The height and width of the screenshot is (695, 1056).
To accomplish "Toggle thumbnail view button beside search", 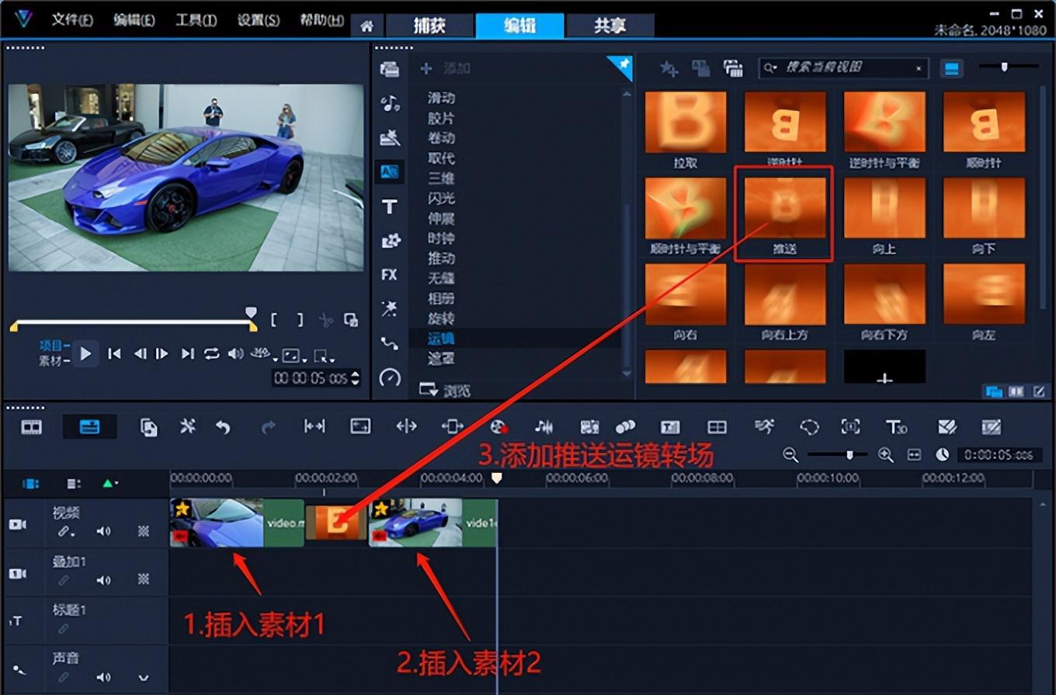I will click(951, 69).
